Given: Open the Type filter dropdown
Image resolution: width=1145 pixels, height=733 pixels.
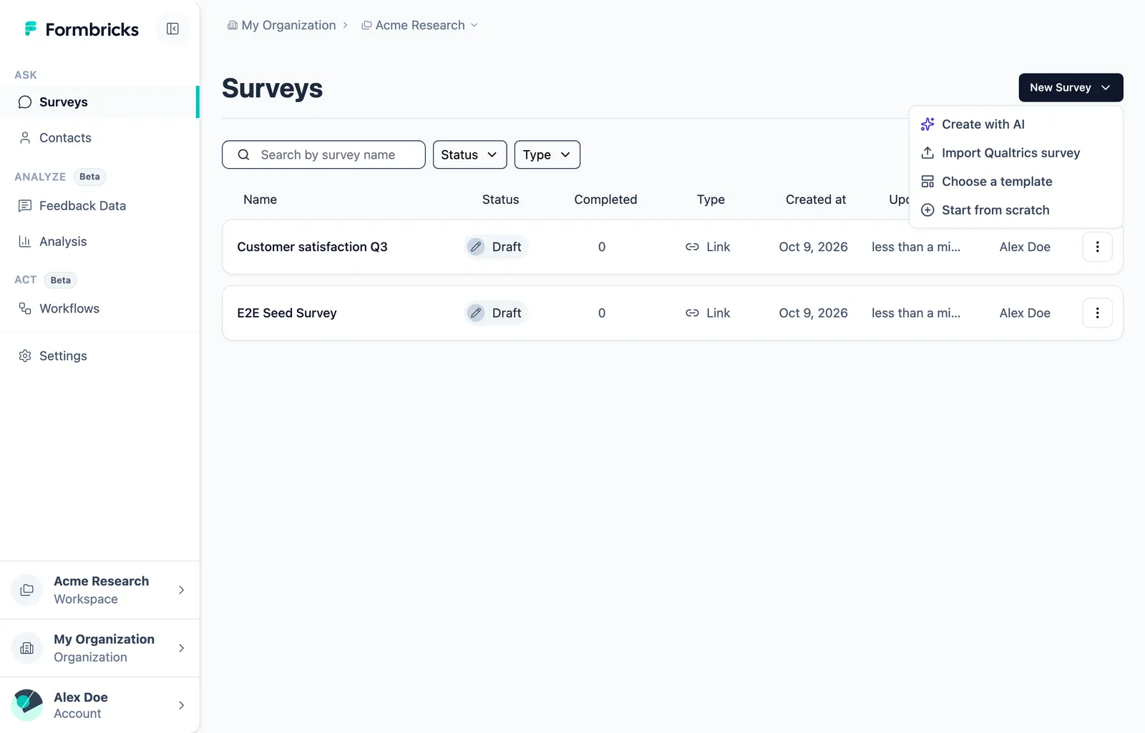Looking at the screenshot, I should coord(547,154).
